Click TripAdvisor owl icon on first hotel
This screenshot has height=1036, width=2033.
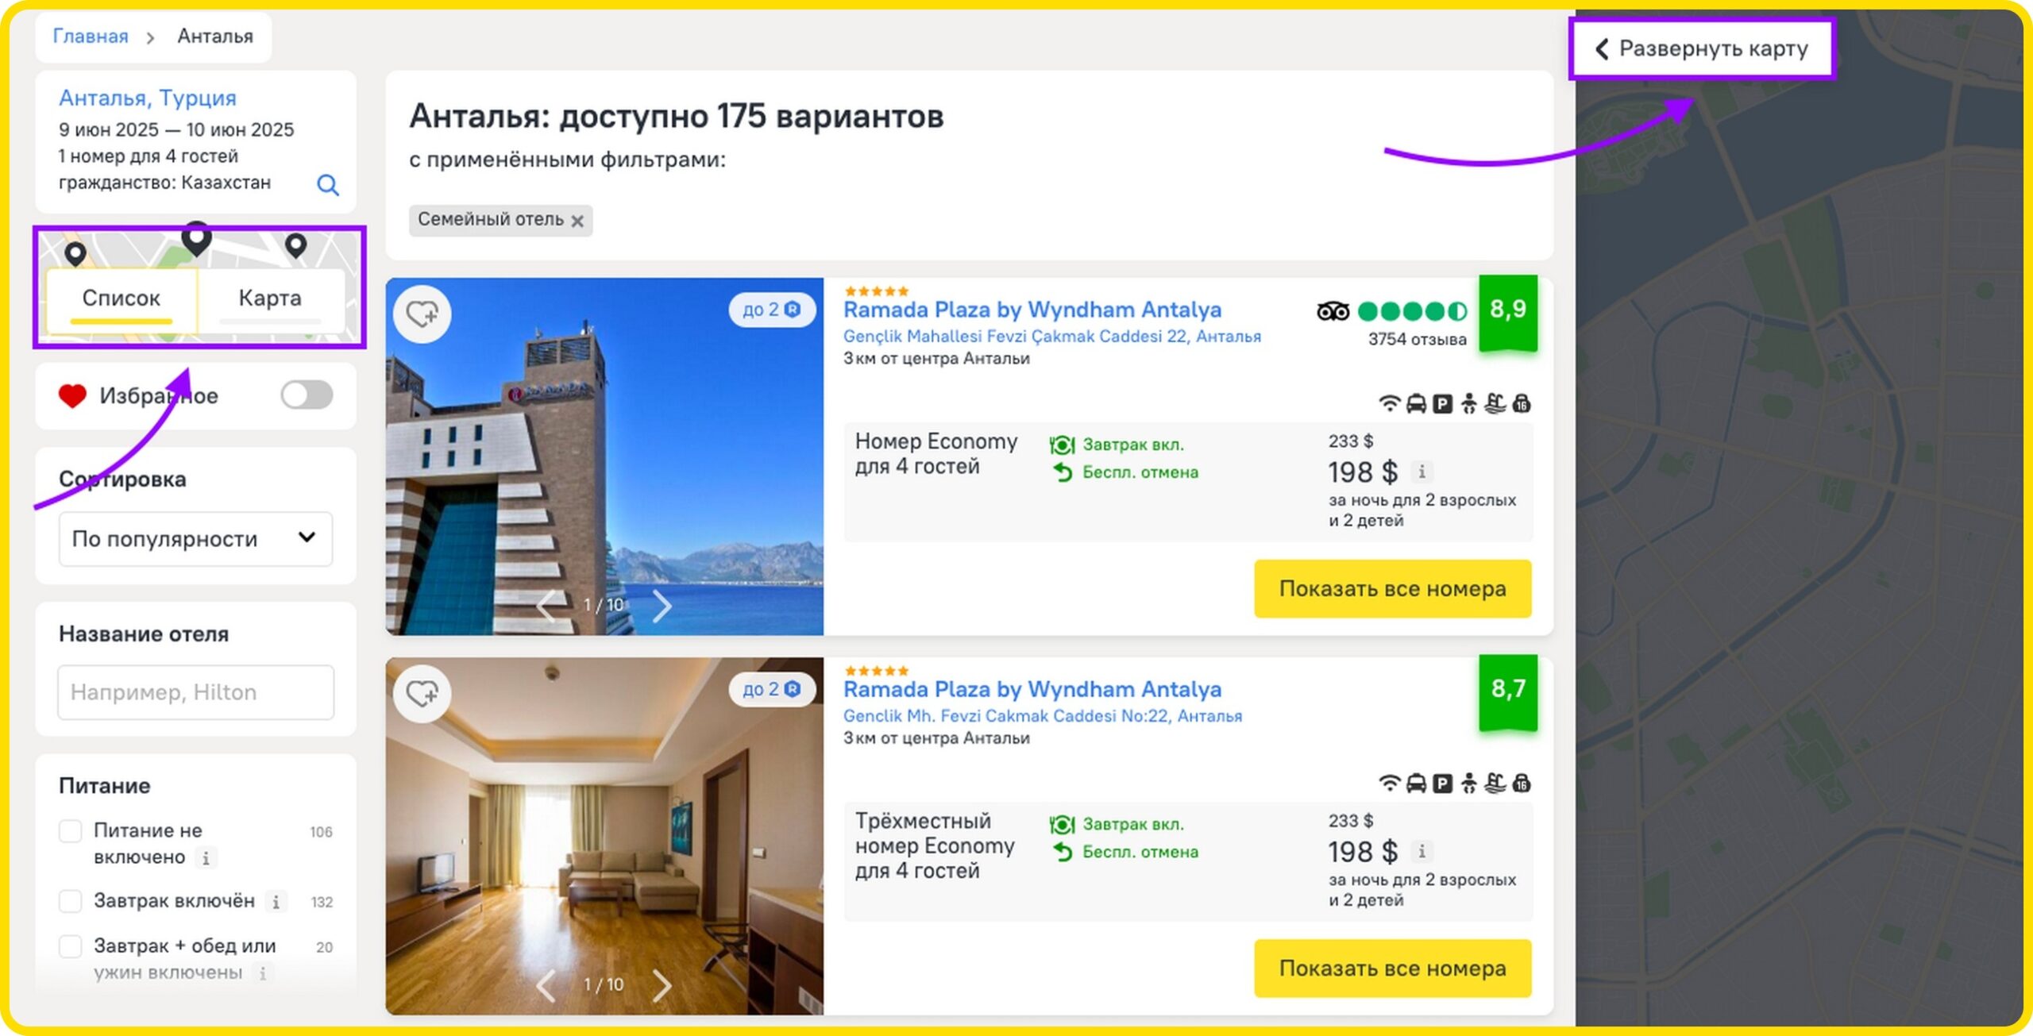tap(1333, 311)
